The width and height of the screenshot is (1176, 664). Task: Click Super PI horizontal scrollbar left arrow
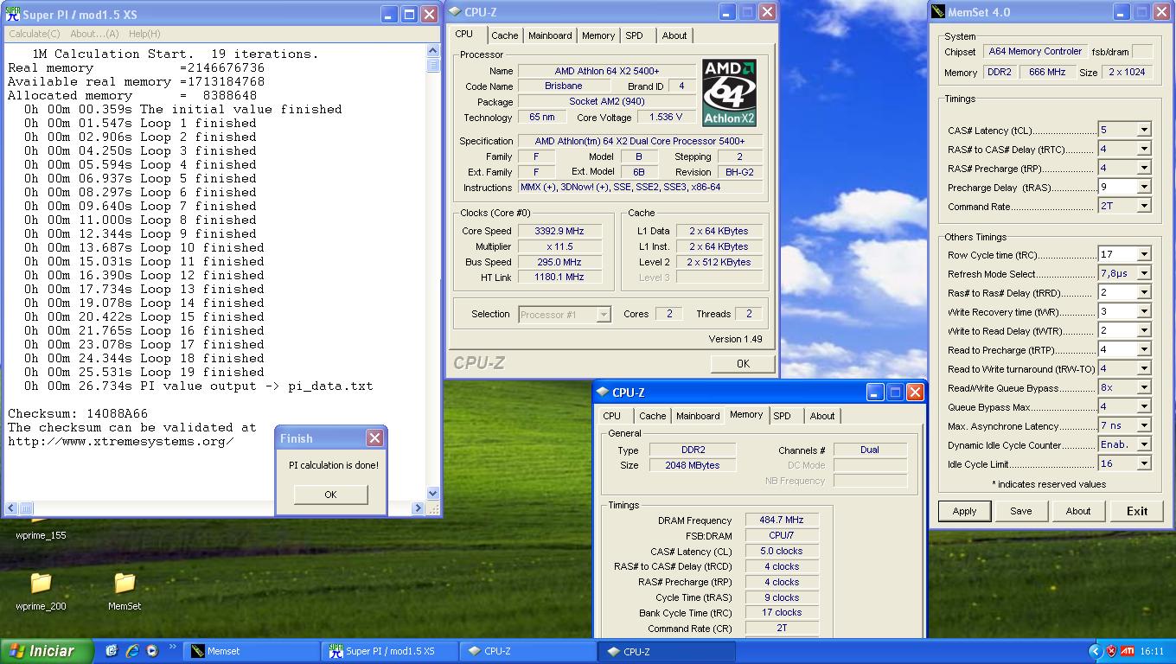11,508
